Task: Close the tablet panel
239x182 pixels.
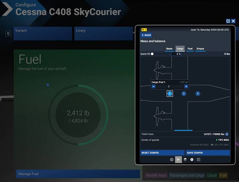Action: click(x=233, y=21)
